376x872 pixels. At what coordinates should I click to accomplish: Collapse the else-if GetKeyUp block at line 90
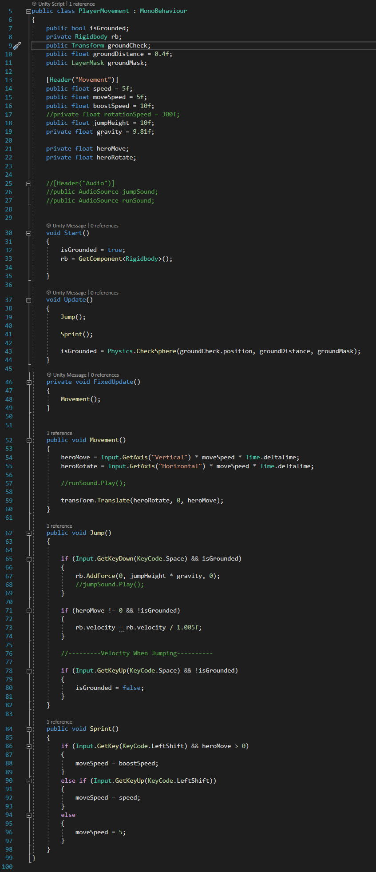pos(28,780)
